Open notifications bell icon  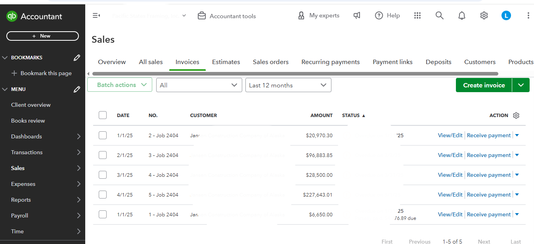click(461, 15)
